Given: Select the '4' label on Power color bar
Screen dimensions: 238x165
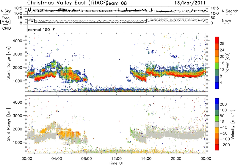Looking at the screenshot, I should [x=221, y=82].
